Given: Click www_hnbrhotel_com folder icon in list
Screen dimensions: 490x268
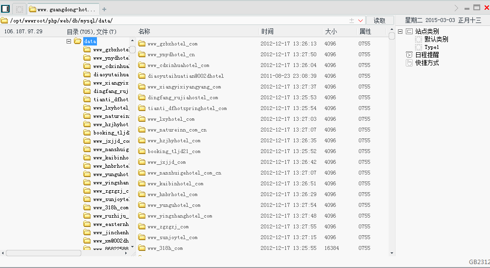Looking at the screenshot, I should tap(142, 194).
